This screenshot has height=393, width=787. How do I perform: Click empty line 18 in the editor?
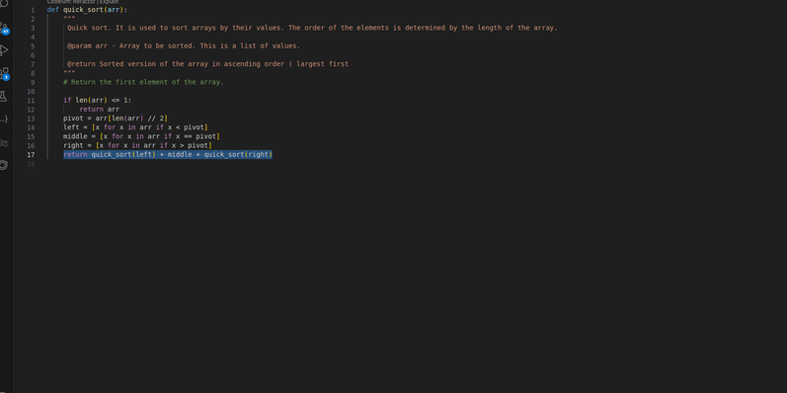[x=402, y=164]
